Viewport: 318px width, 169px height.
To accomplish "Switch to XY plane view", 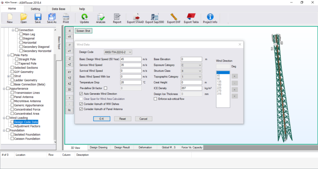I will coord(70,72).
